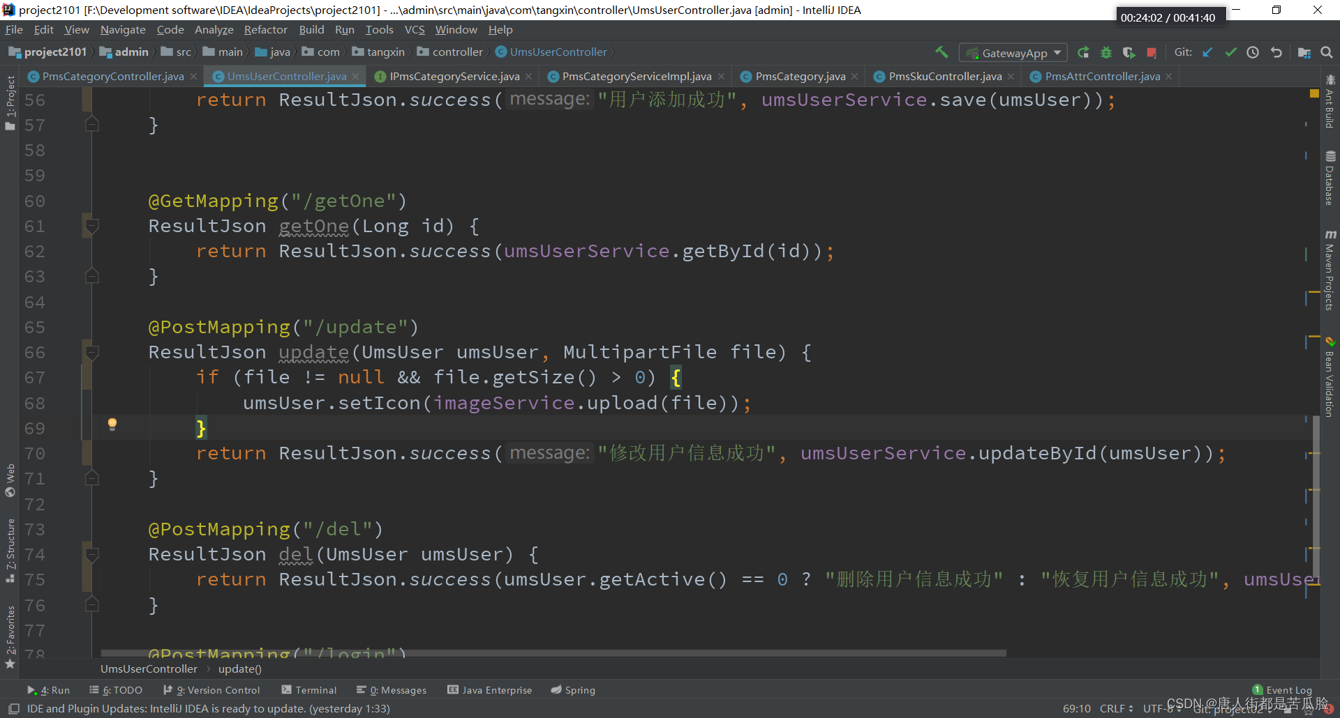This screenshot has height=718, width=1340.
Task: Open the Run tool window button
Action: click(49, 690)
